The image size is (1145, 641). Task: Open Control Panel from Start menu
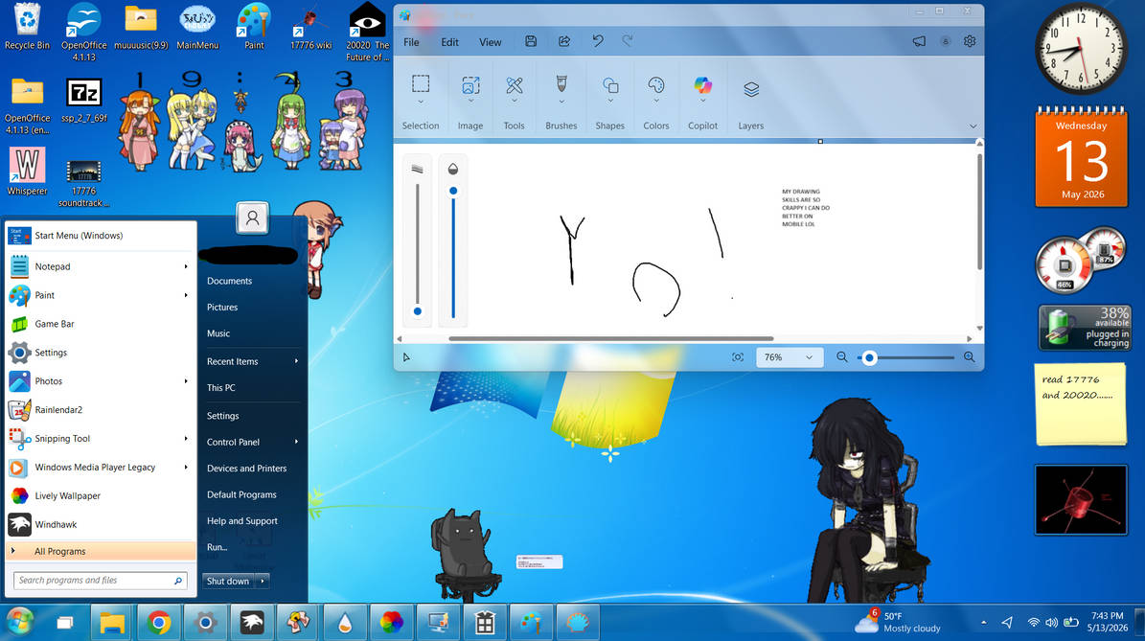coord(233,443)
